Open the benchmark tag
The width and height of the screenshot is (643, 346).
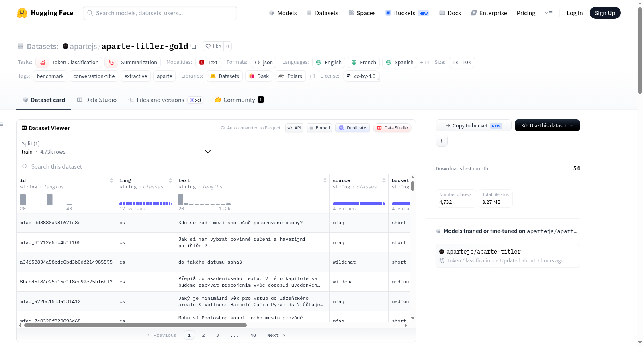tap(50, 76)
